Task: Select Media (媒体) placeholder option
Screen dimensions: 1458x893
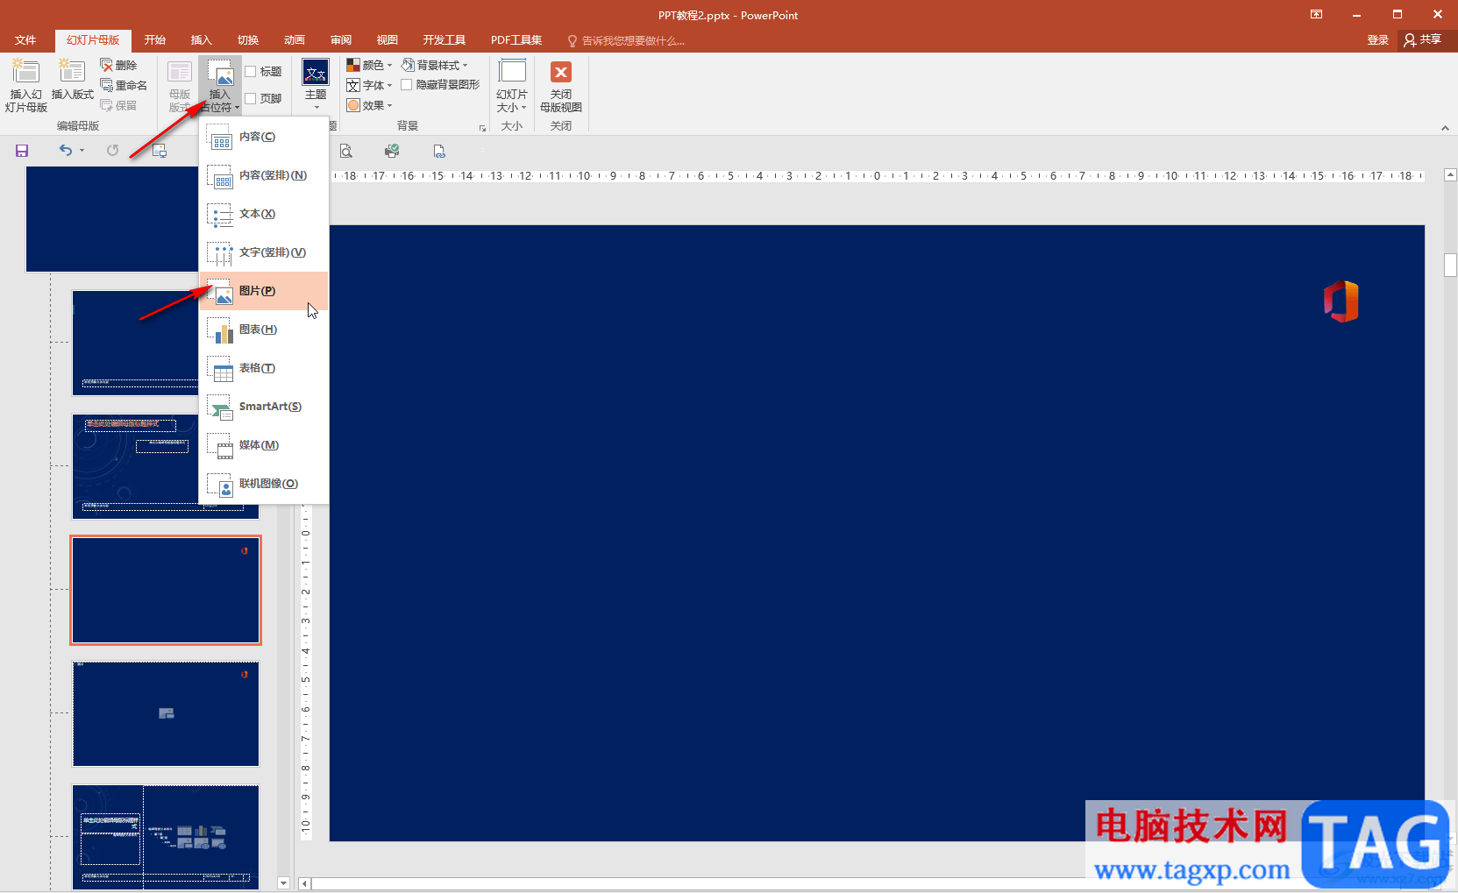Action: 264,445
